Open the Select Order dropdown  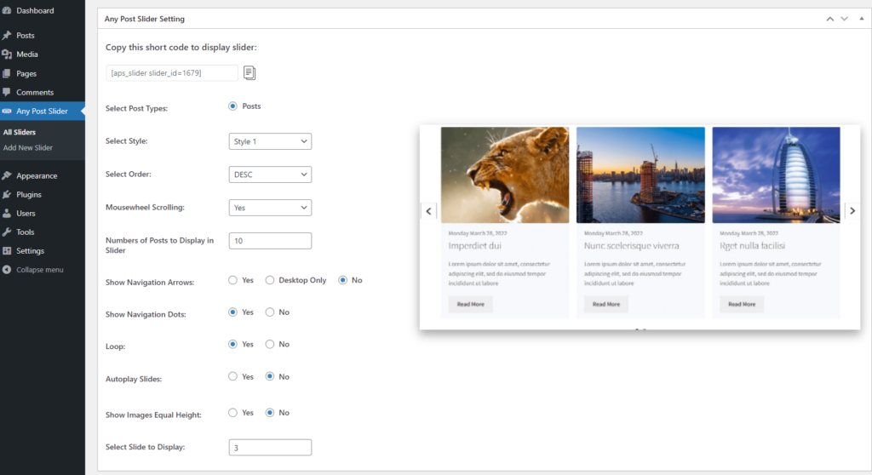point(270,175)
